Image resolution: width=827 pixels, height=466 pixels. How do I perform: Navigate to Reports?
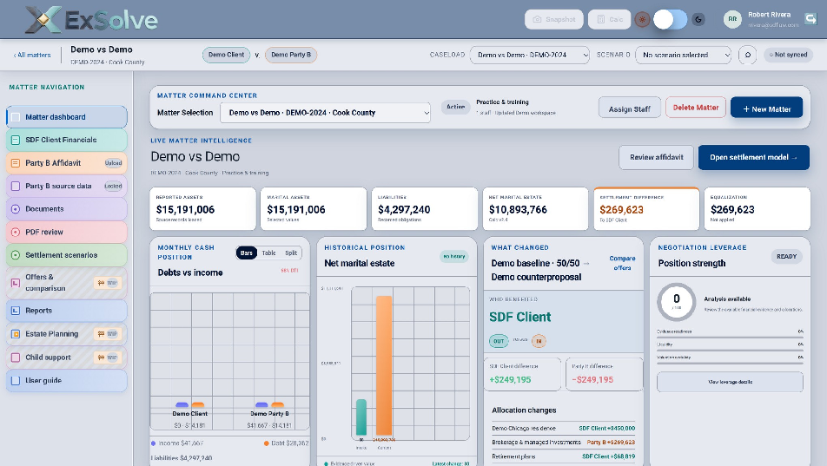pos(66,311)
